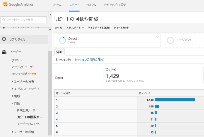Click the search magnifier icon
Screen dimensions: 204x137
[4, 20]
